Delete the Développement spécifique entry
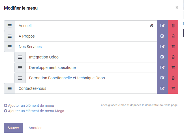 pos(173,67)
